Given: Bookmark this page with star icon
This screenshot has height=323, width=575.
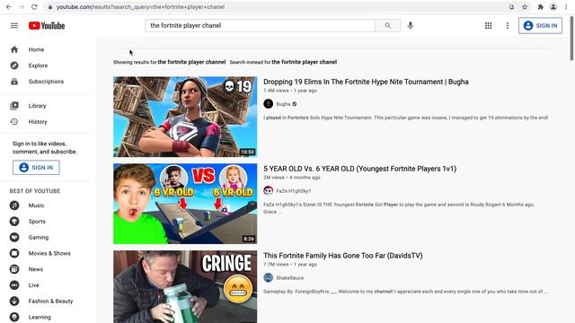Looking at the screenshot, I should pyautogui.click(x=525, y=6).
